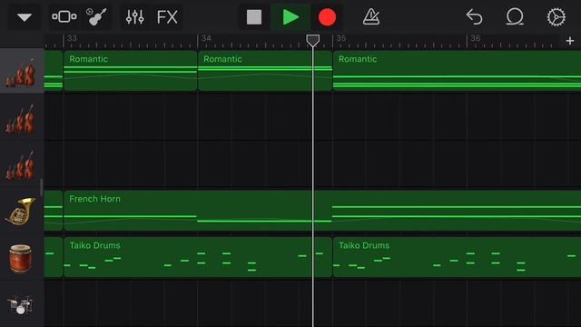Select the first strings track header
Image resolution: width=581 pixels, height=327 pixels.
22,71
